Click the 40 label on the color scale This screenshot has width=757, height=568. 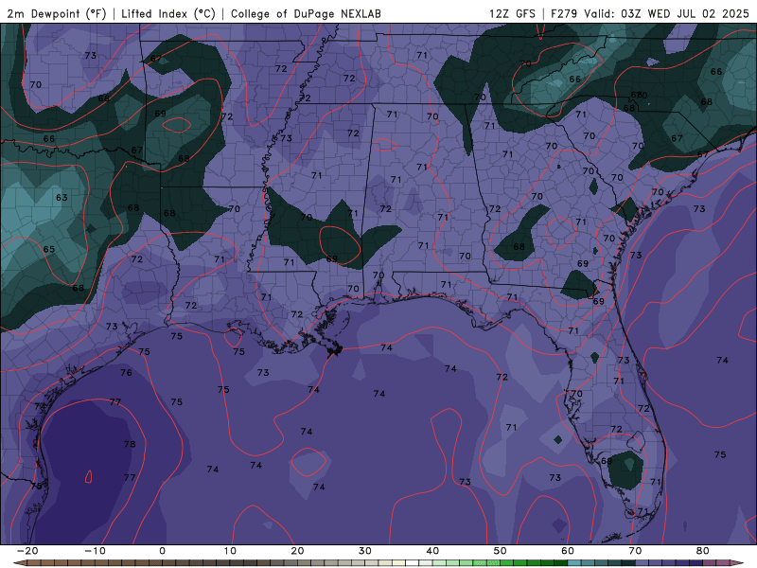coord(432,551)
